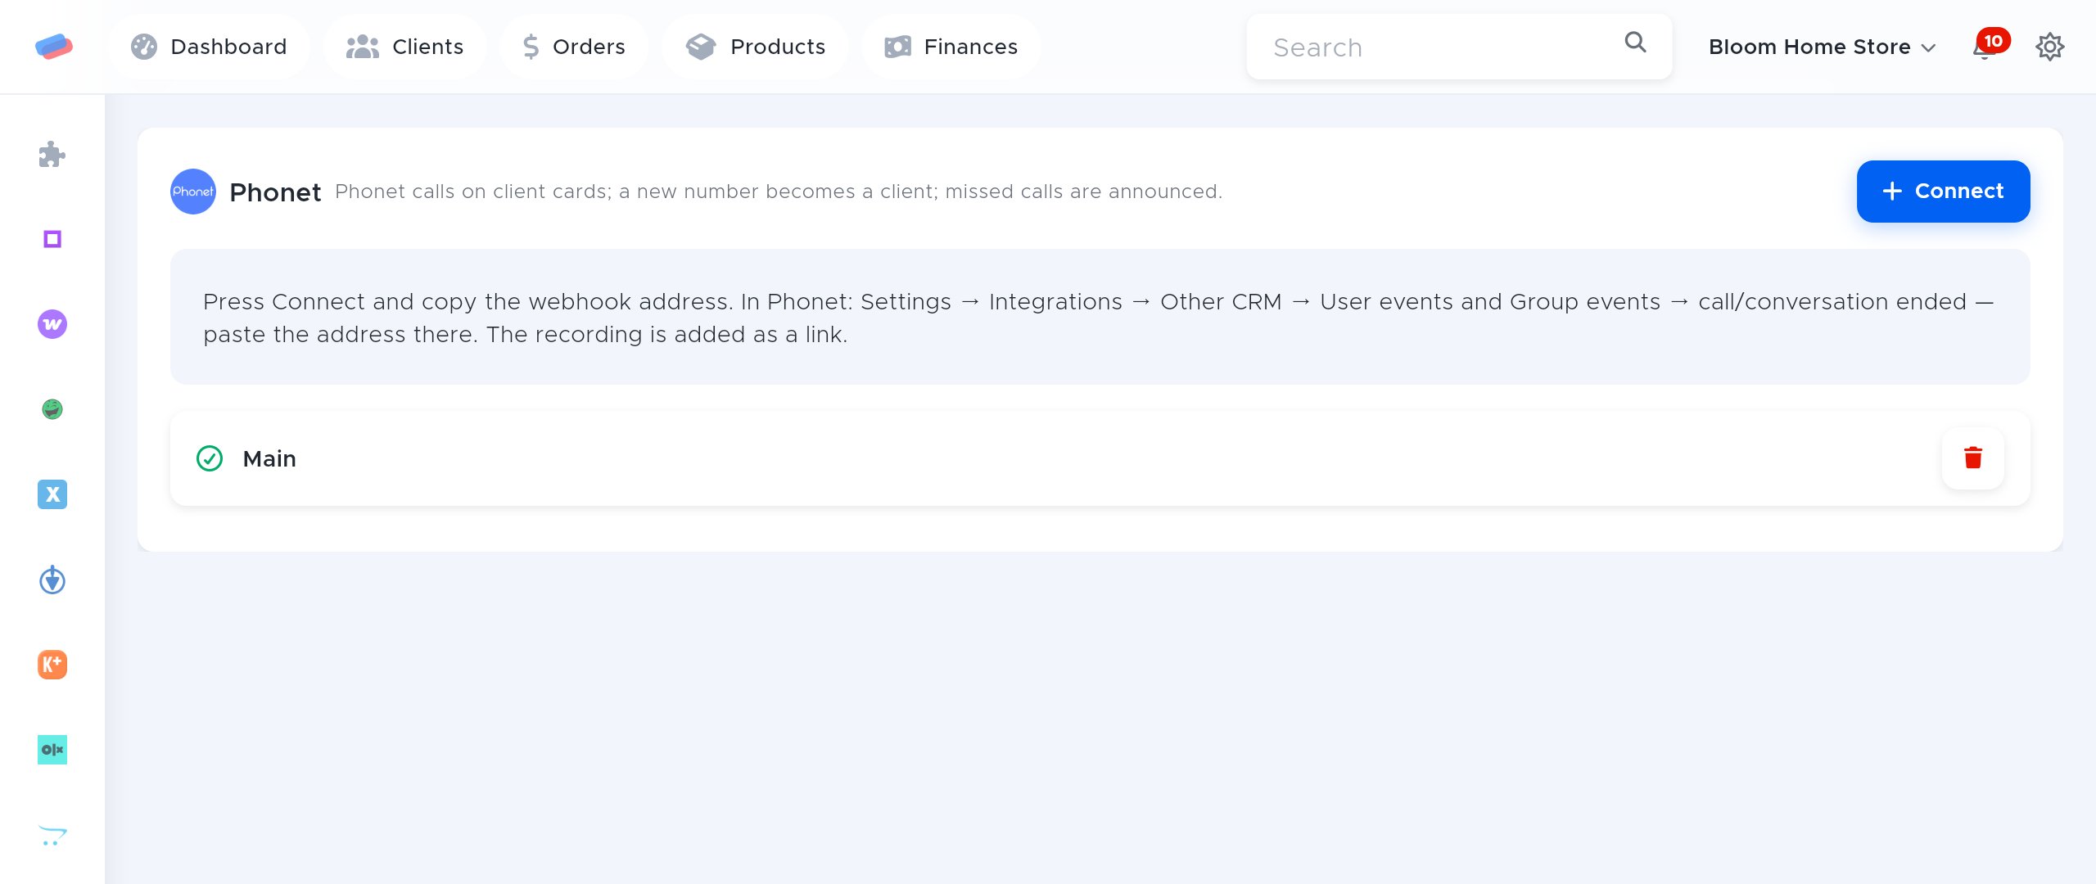2096x884 pixels.
Task: Click the Phonet calls description text
Action: pos(779,192)
